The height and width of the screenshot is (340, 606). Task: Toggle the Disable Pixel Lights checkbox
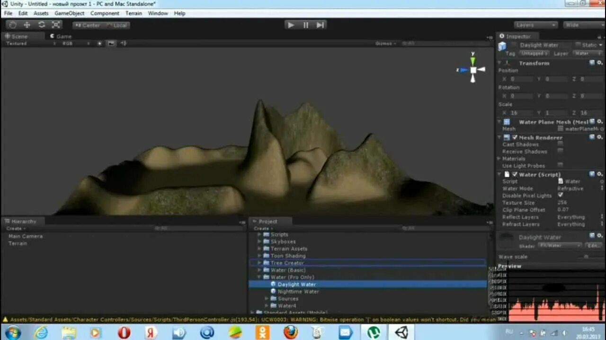pyautogui.click(x=561, y=195)
